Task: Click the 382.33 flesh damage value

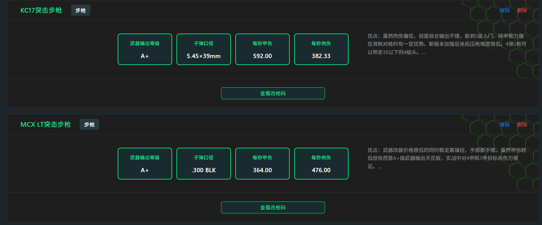Action: 321,56
